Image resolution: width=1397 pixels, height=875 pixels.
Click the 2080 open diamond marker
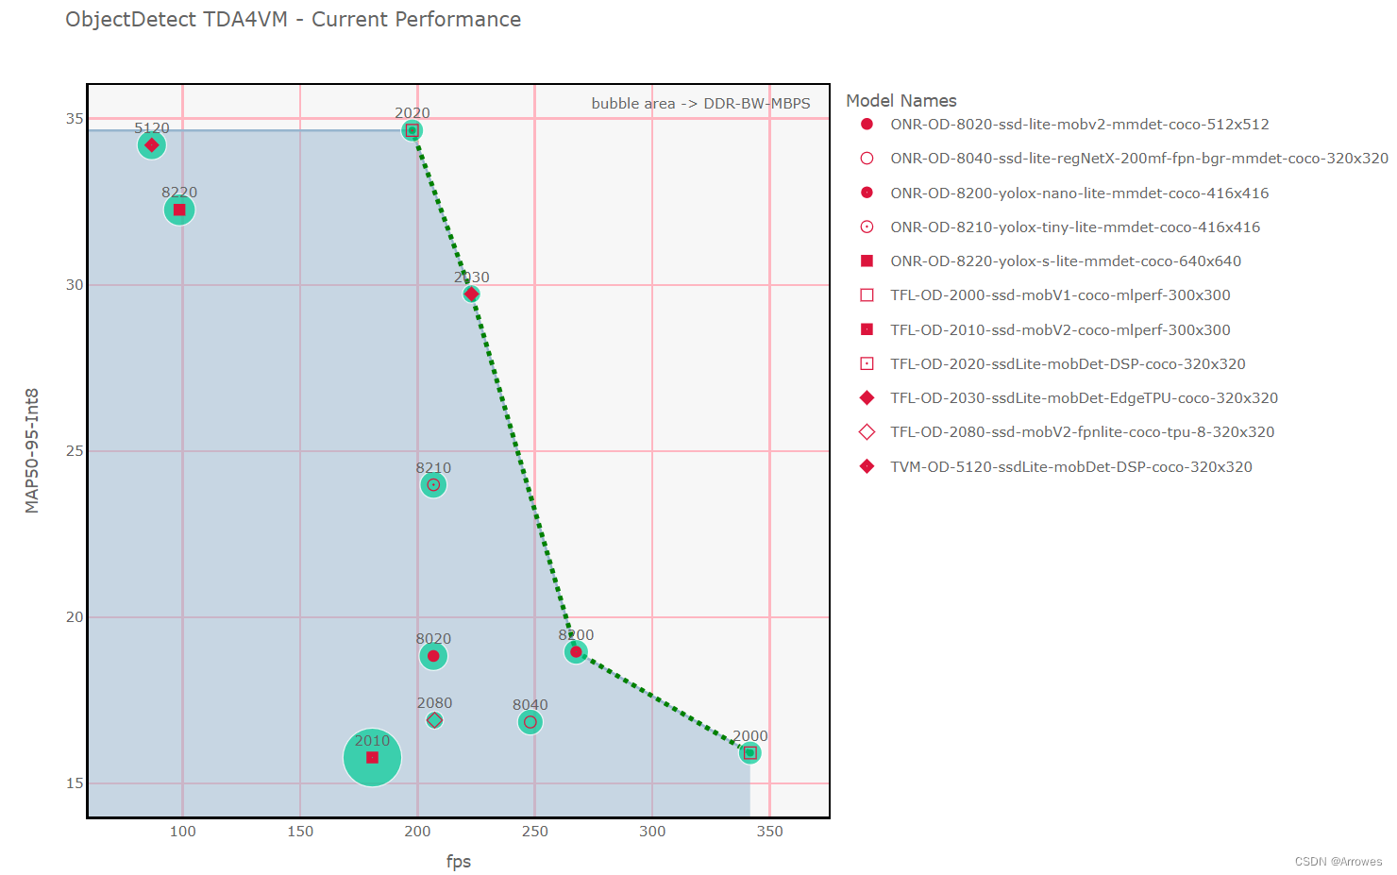coord(434,720)
